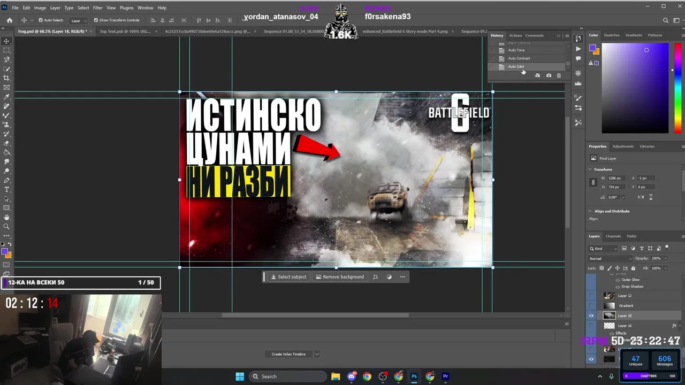
Task: Show Layer 16 visibility box
Action: click(x=591, y=326)
